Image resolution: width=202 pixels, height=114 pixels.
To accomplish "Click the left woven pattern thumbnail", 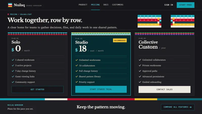I will [149, 21].
